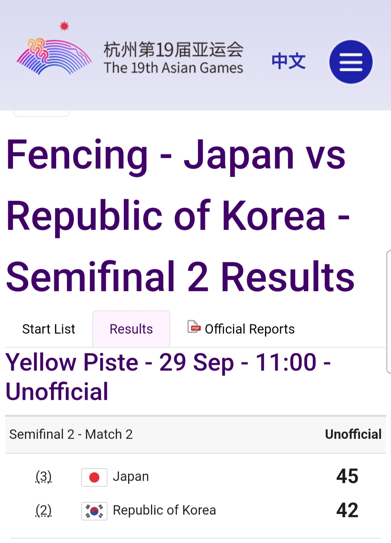Click the Japan flag icon

coord(94,477)
